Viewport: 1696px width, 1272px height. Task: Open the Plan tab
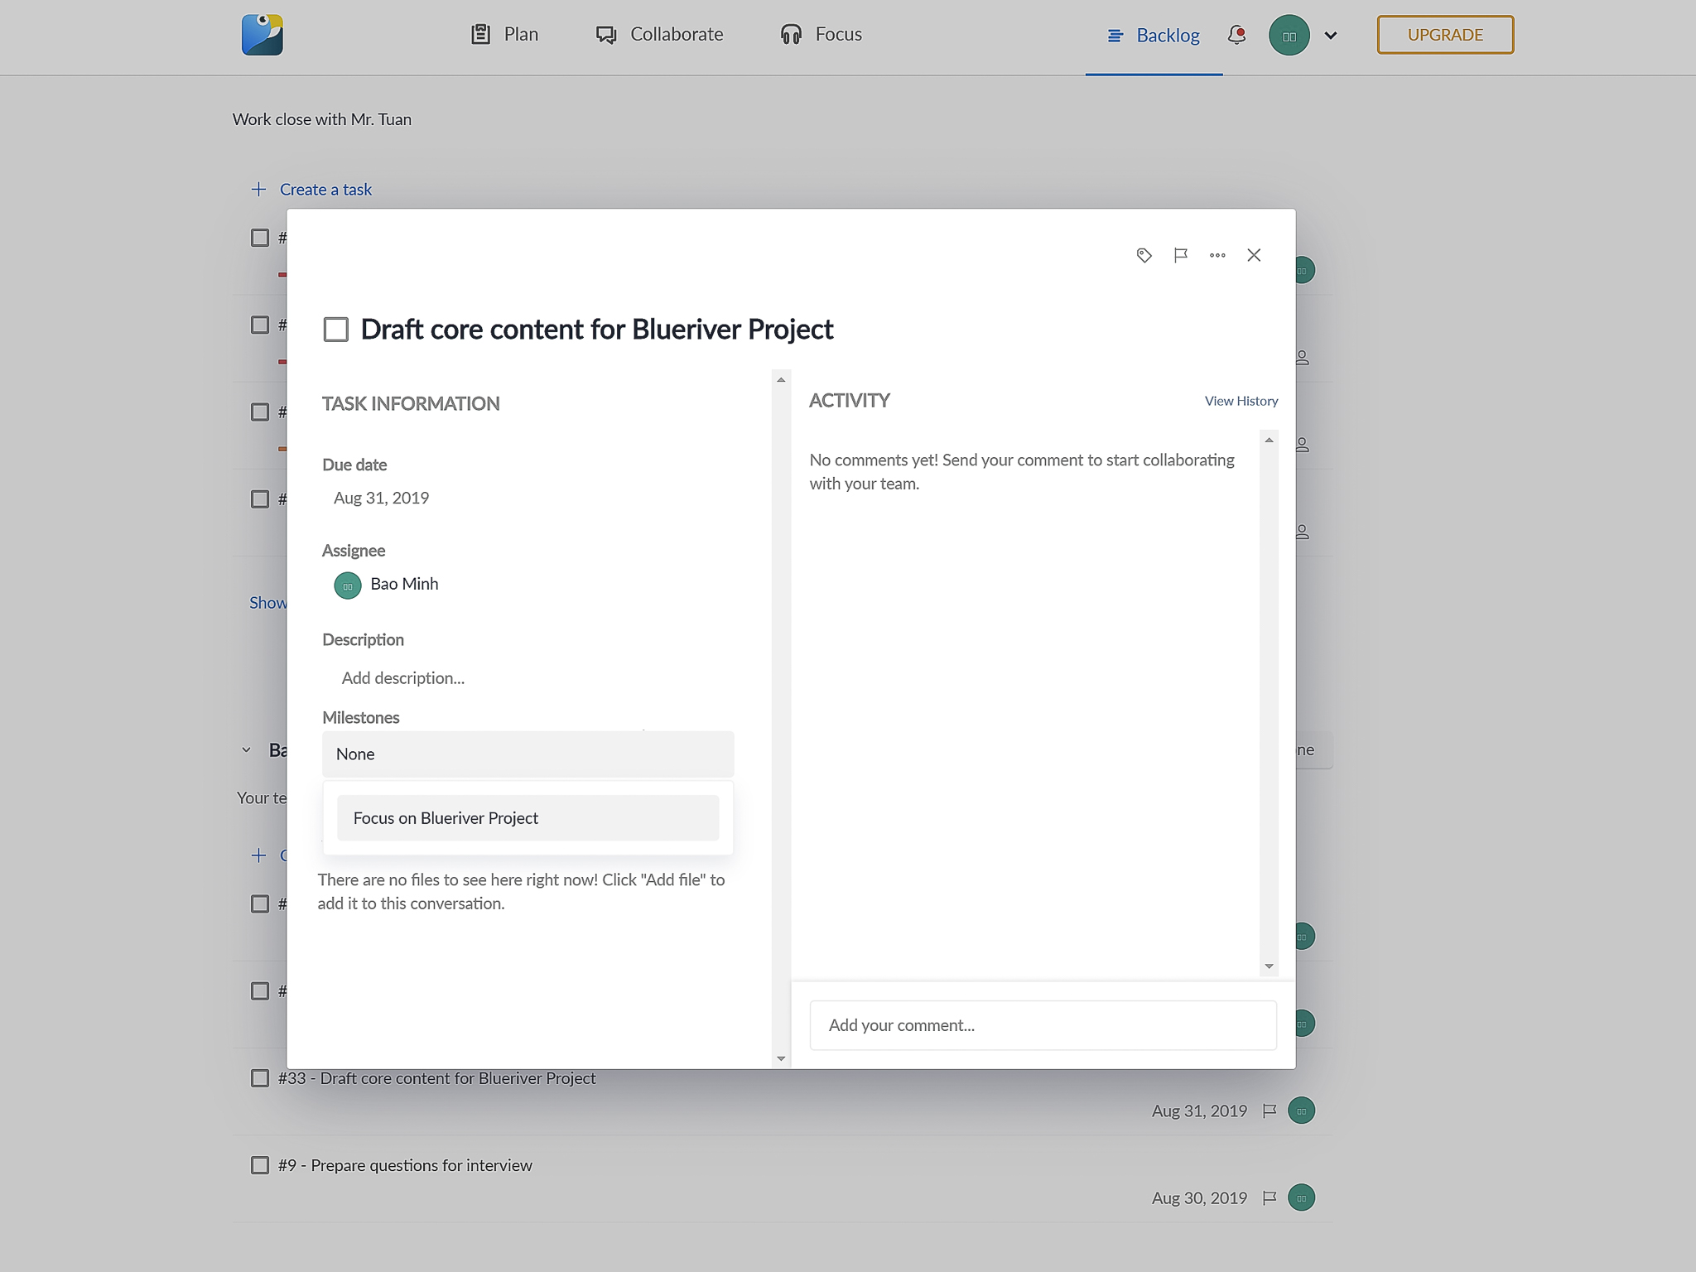pos(504,34)
